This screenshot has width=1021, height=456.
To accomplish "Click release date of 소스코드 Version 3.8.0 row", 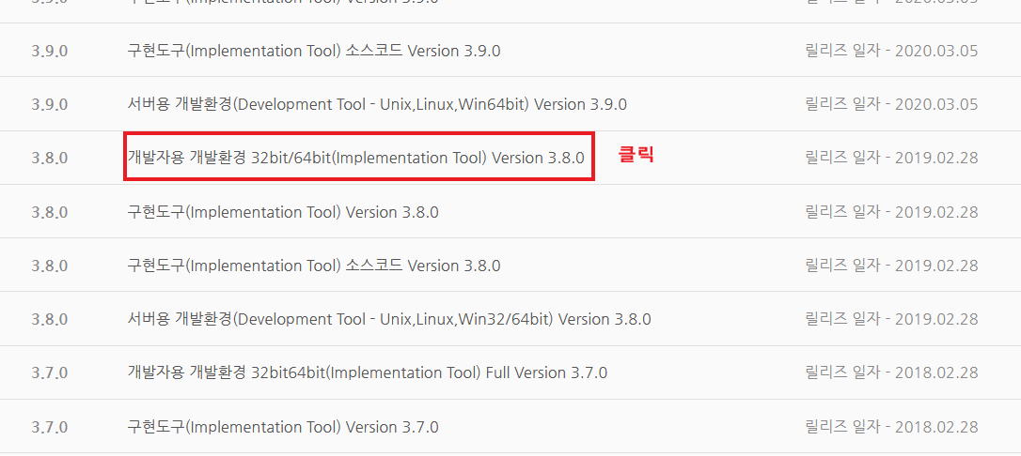I will click(891, 266).
